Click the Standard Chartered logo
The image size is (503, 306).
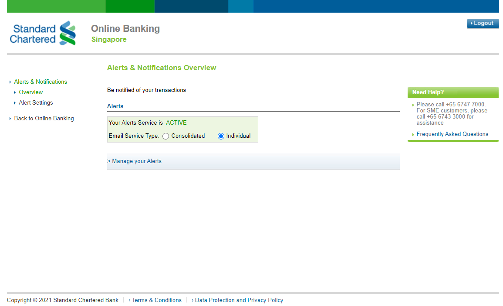point(43,34)
